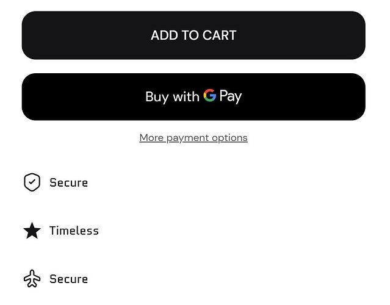Click the Timeless label text
The image size is (390, 305).
[x=74, y=231]
